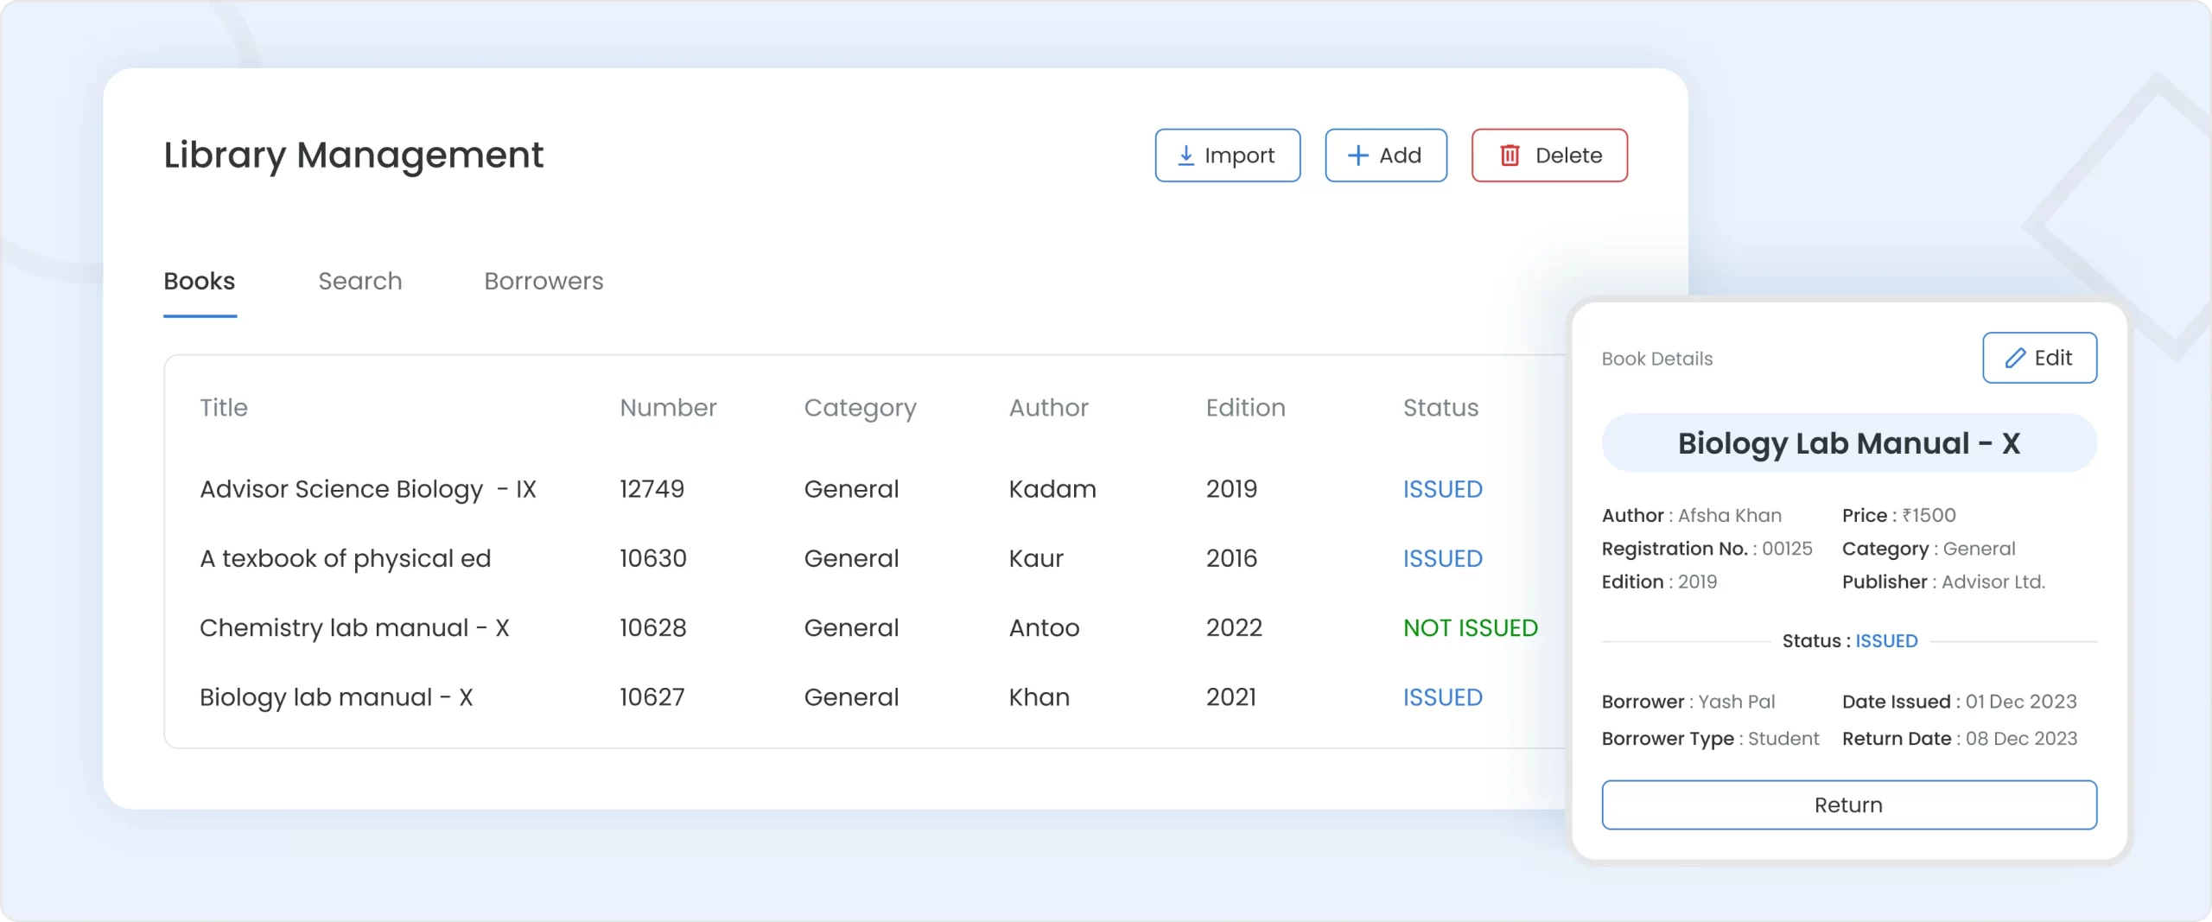Select the 'Chemistry lab manual - X' row
The width and height of the screenshot is (2212, 922).
click(x=354, y=628)
